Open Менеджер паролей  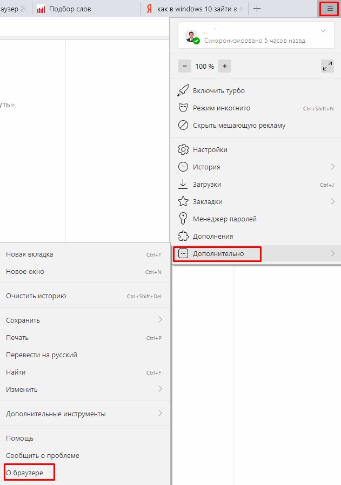click(256, 219)
